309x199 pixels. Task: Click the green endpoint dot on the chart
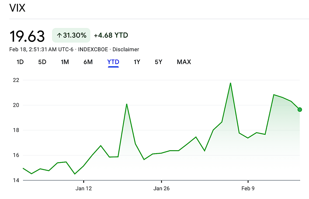coord(299,109)
